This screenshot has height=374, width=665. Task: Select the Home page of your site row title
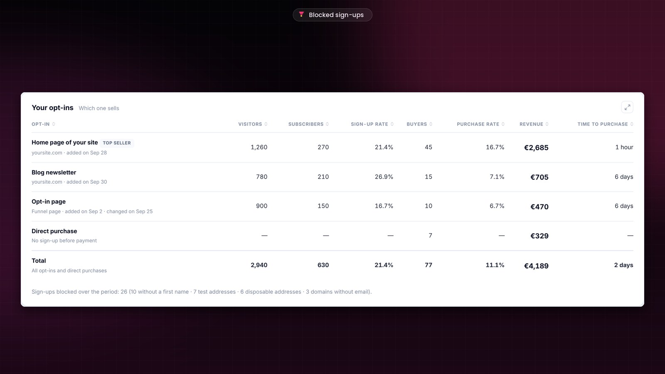pyautogui.click(x=65, y=142)
